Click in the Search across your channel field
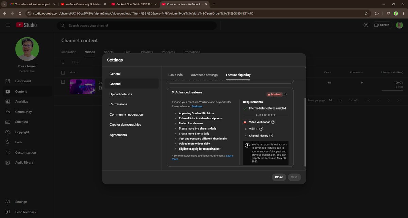The height and width of the screenshot is (218, 408). 137,25
